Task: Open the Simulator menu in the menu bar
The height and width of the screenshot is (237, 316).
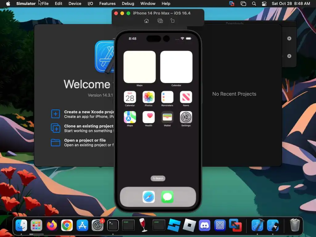Action: [26, 4]
